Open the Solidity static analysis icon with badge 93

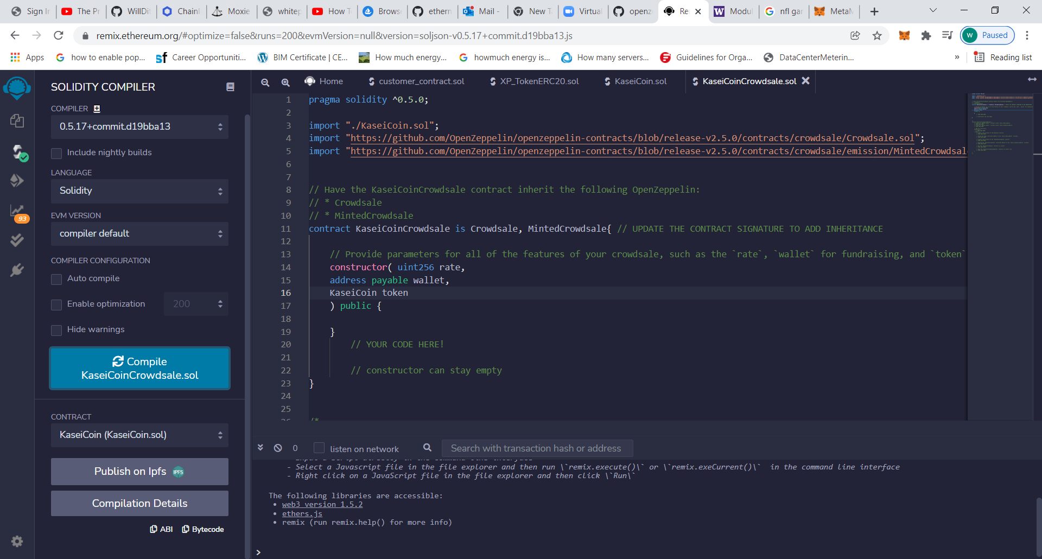[x=17, y=212]
